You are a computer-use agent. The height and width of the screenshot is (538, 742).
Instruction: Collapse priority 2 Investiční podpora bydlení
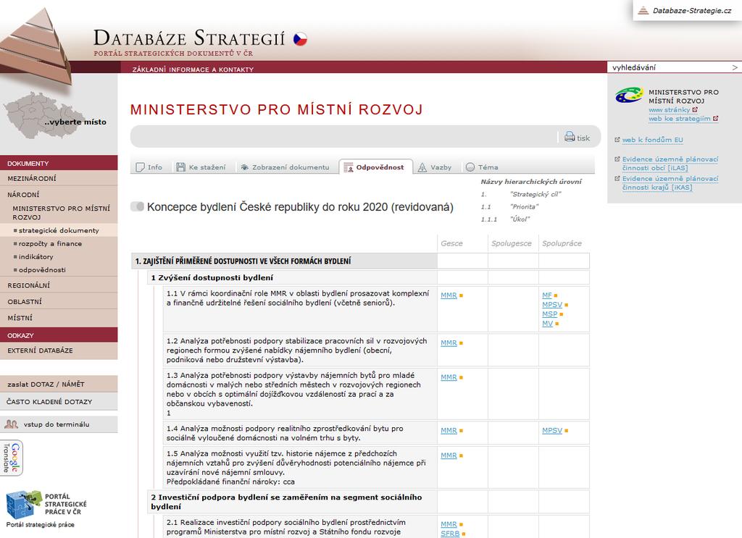coord(292,502)
